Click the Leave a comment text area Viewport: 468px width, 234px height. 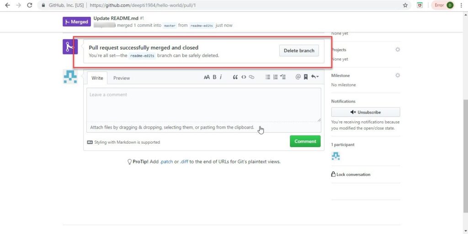pos(204,105)
